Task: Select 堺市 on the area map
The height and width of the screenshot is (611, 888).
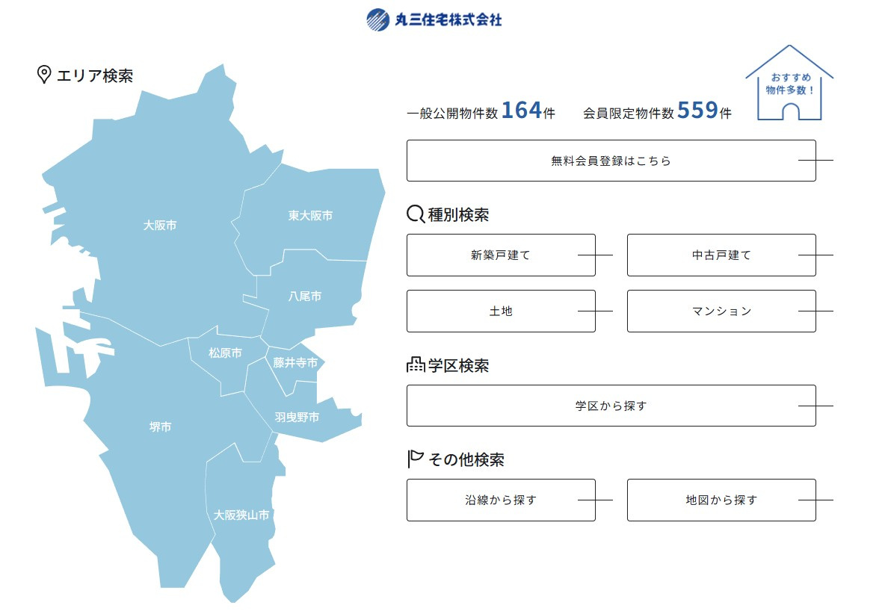Action: click(x=158, y=427)
